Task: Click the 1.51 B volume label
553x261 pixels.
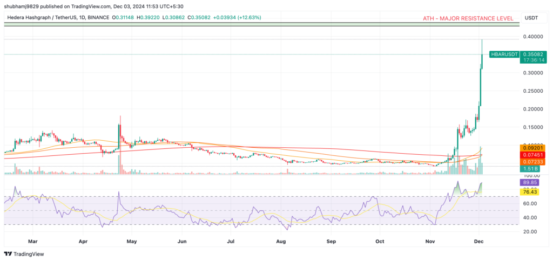Action: click(x=531, y=169)
